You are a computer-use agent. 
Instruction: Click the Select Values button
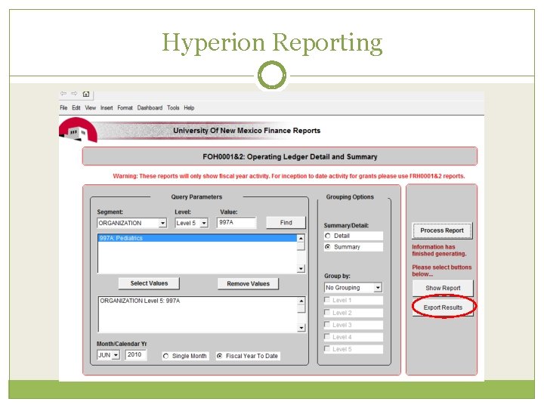click(149, 283)
